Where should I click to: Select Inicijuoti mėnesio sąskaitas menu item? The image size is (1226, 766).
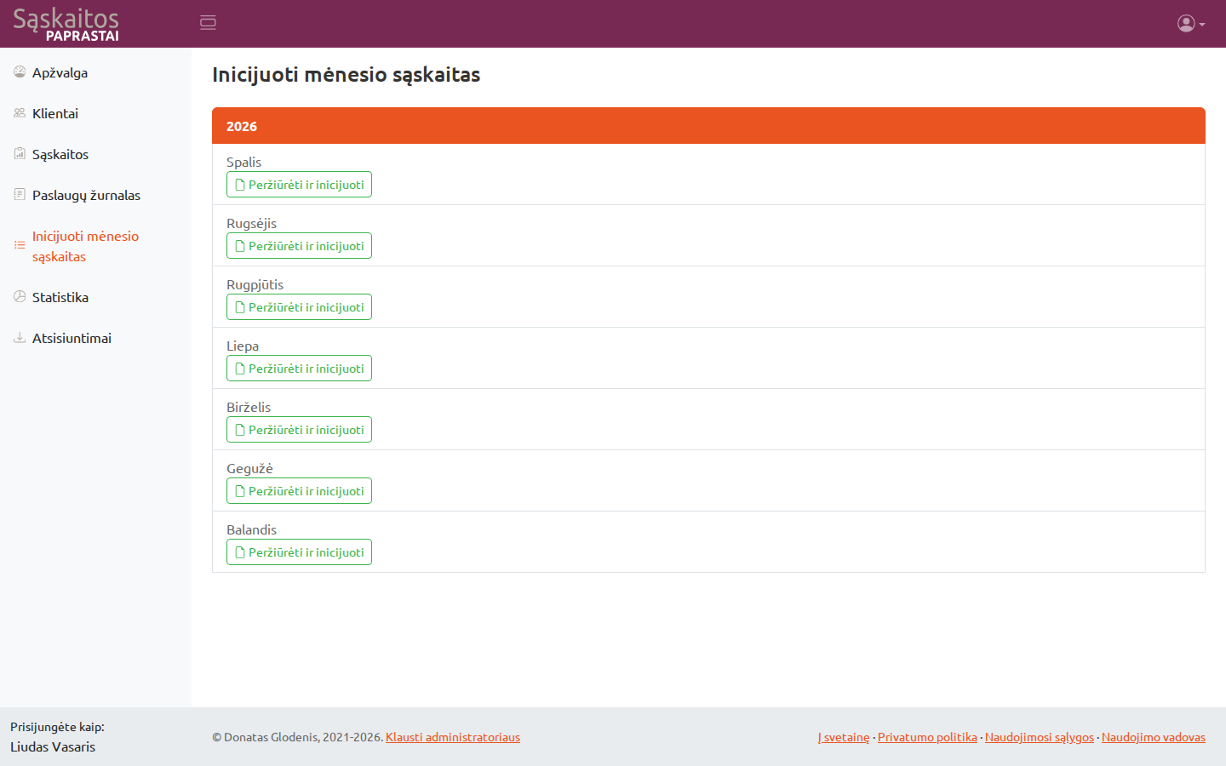(x=95, y=246)
